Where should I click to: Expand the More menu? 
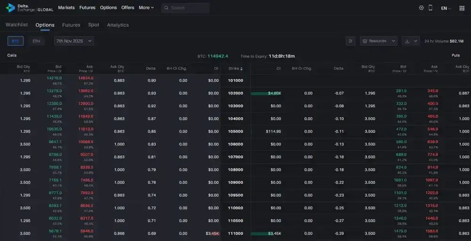coord(146,8)
